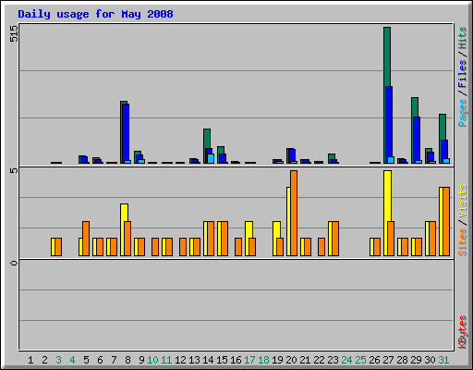The image size is (473, 370).
Task: Click day label 8 on the x-axis
Action: 127,360
